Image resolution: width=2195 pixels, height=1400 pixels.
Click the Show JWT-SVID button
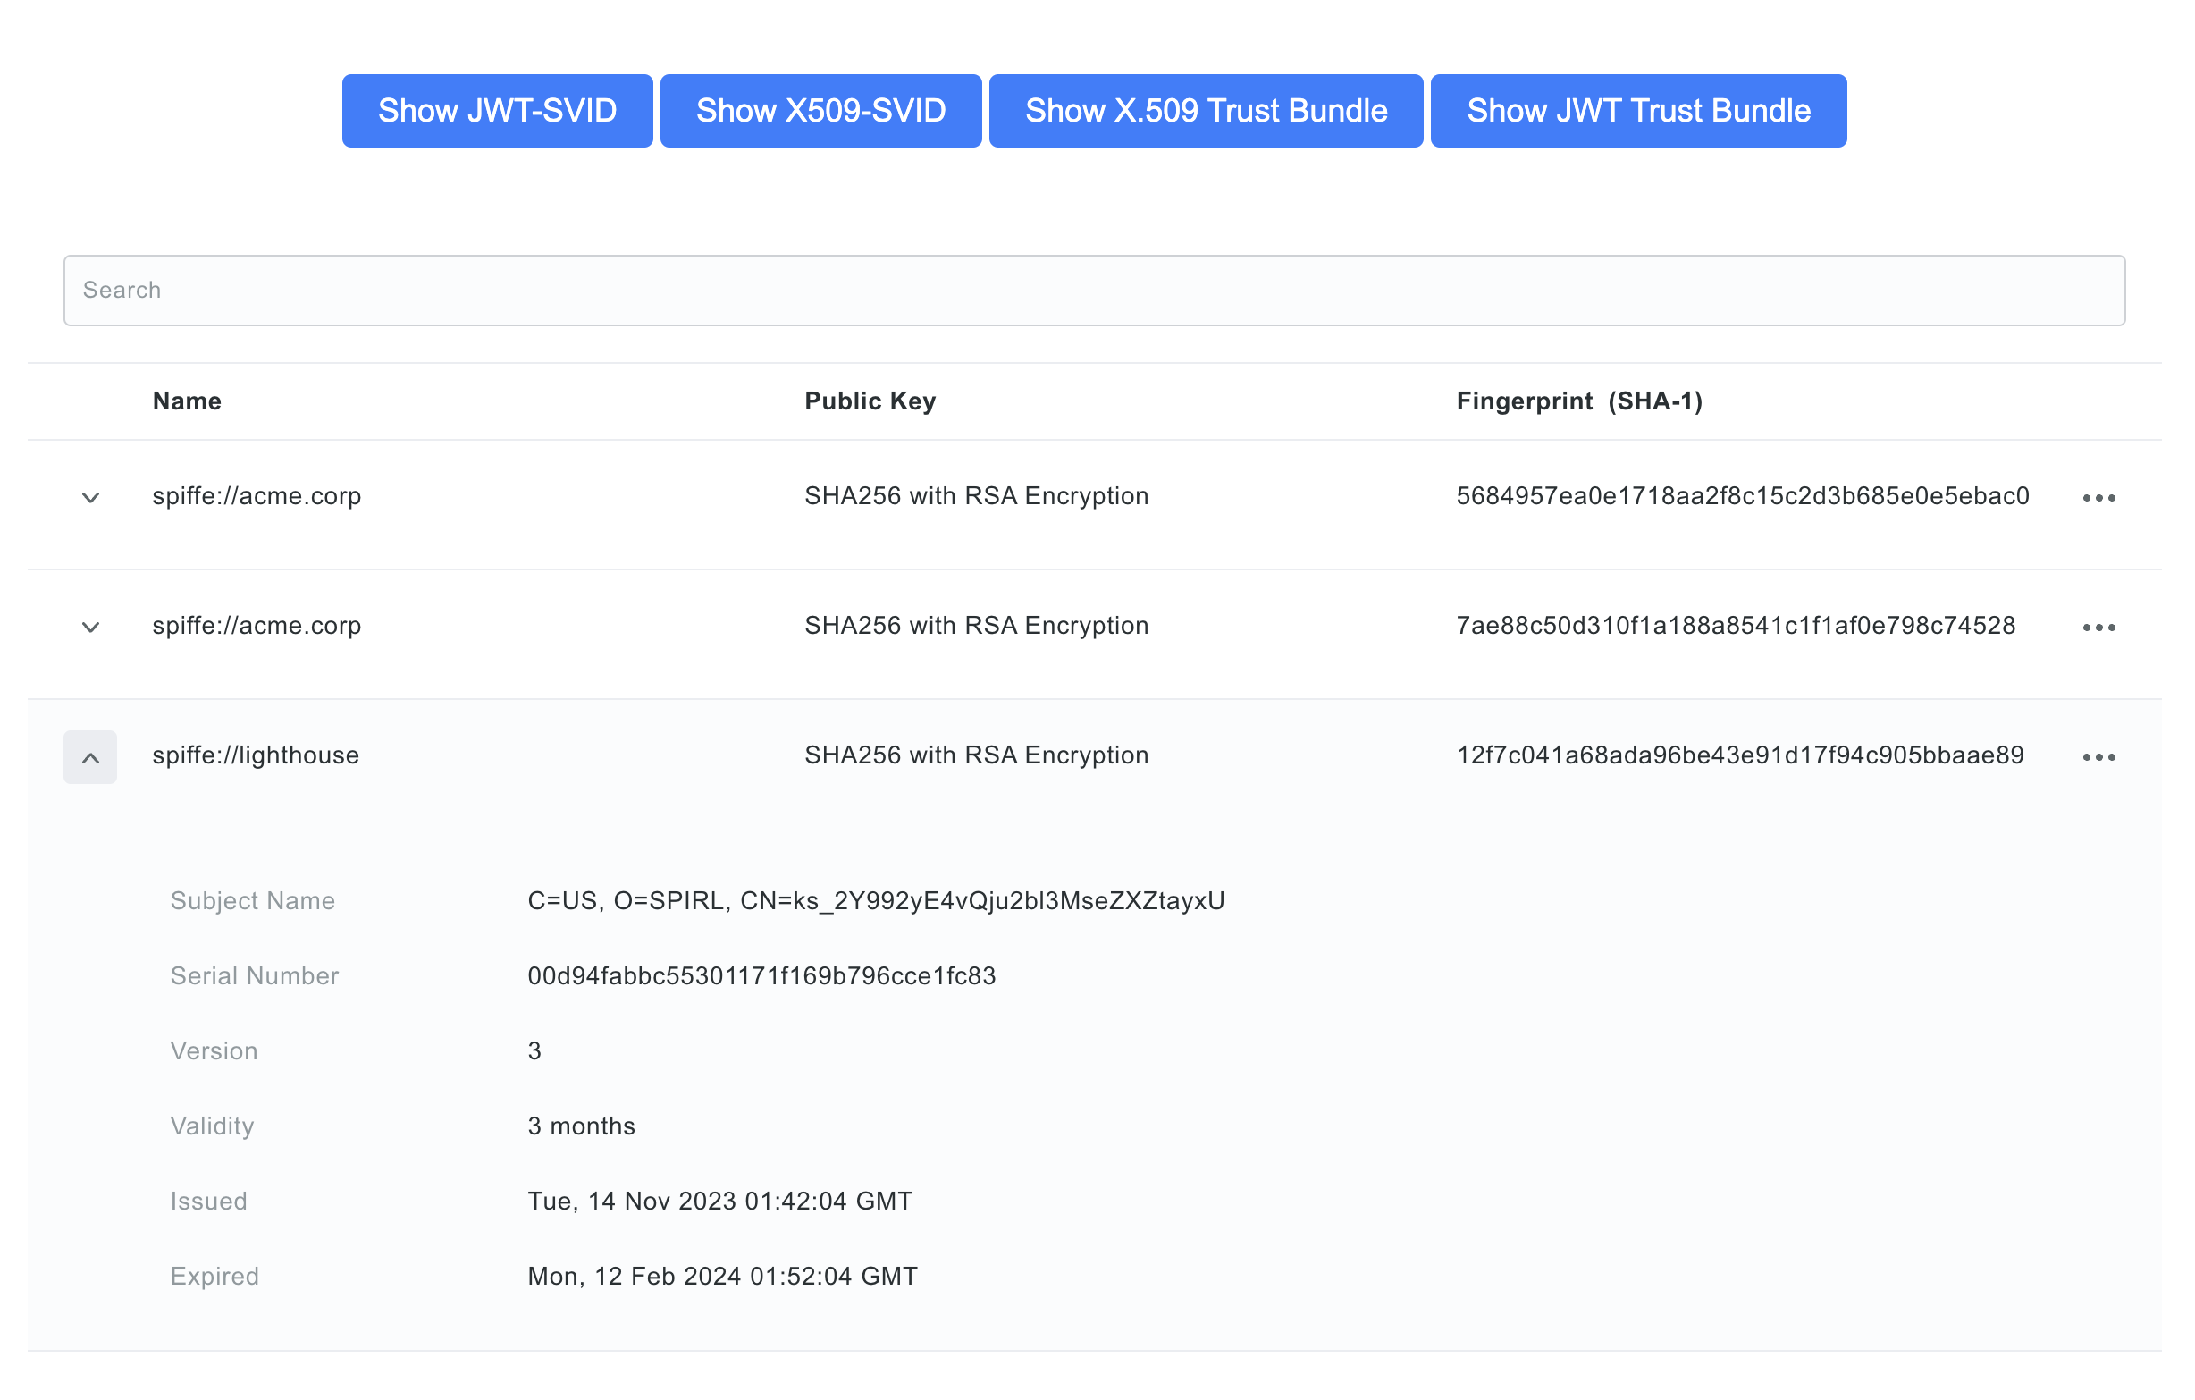497,110
